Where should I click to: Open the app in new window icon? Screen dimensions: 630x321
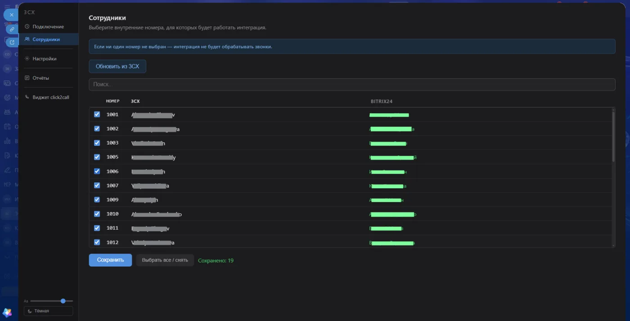pyautogui.click(x=12, y=42)
